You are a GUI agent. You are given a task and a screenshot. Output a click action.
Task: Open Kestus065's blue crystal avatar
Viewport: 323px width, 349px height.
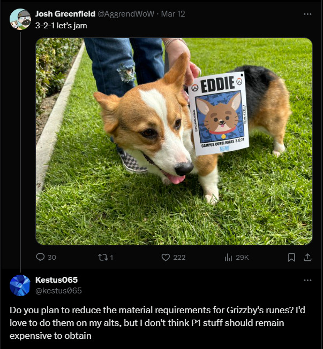pos(20,285)
